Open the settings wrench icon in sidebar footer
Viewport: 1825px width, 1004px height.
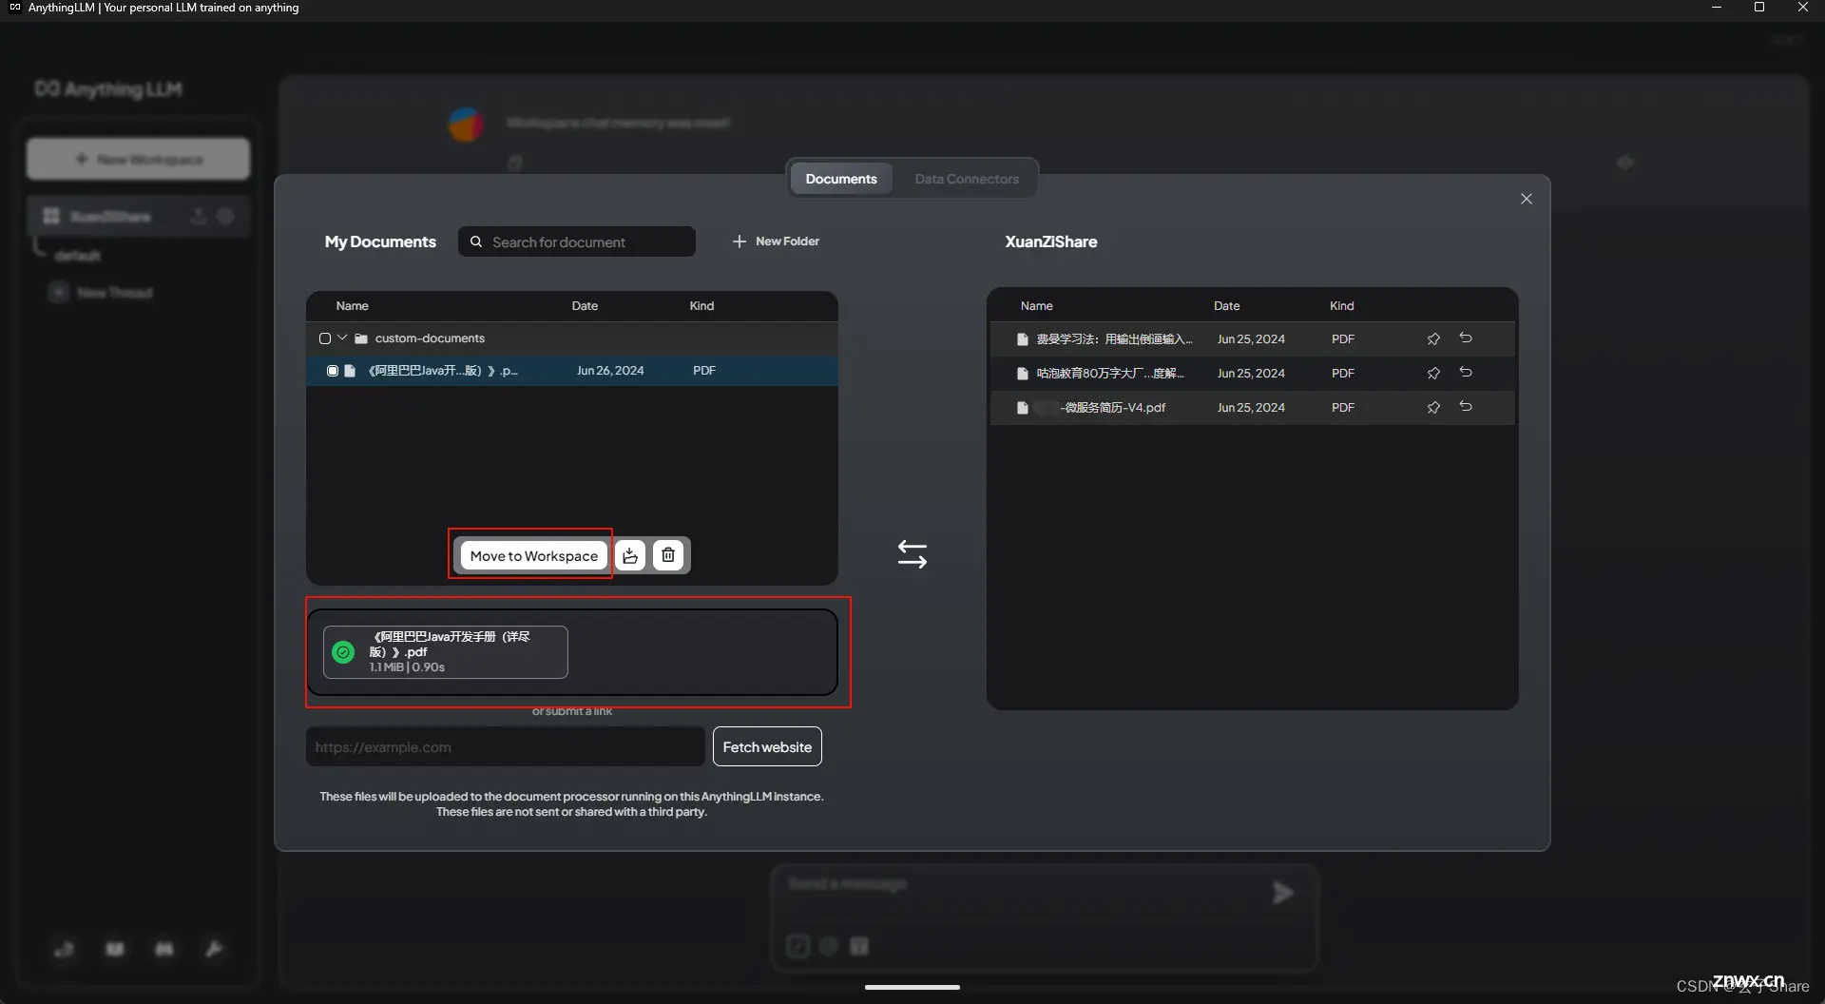click(214, 949)
